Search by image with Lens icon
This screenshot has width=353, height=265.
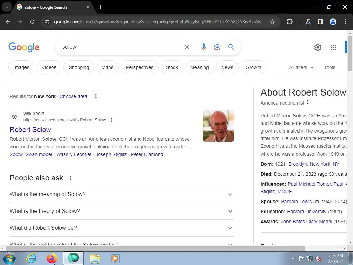click(217, 47)
